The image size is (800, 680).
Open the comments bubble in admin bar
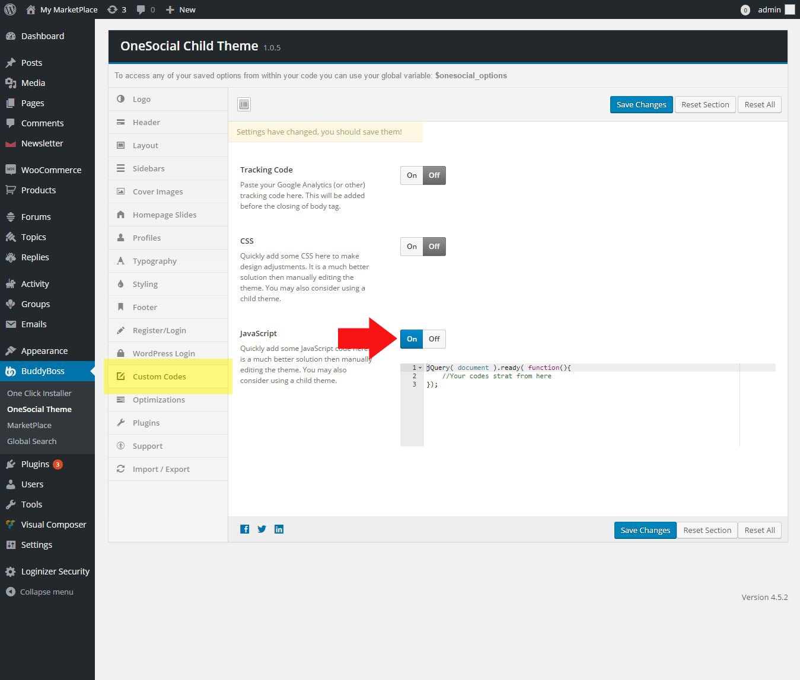145,9
